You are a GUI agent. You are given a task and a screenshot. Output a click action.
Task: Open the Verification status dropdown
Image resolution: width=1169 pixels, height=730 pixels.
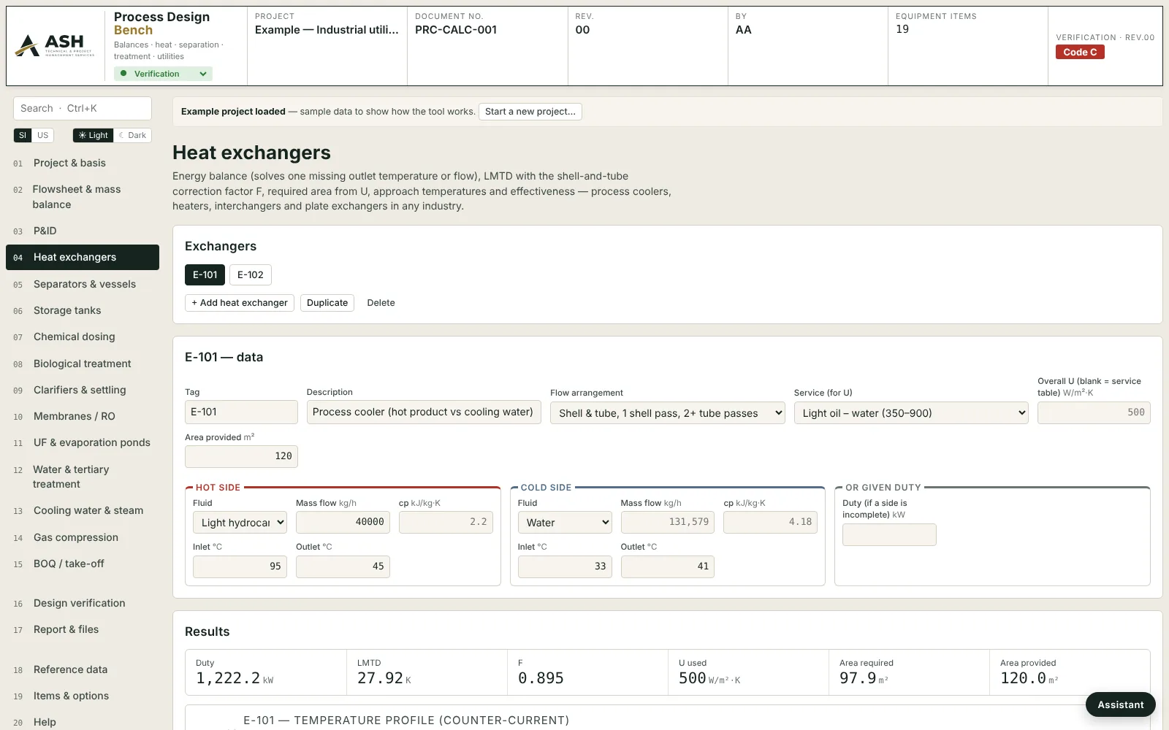click(163, 74)
